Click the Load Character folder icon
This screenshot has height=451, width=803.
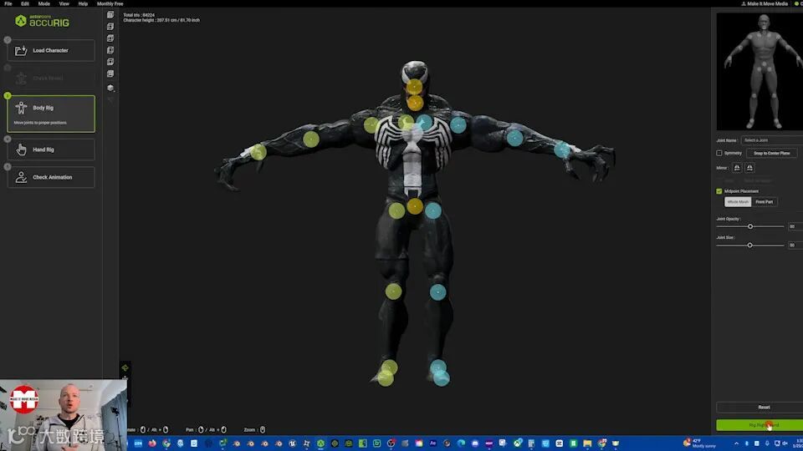click(x=20, y=50)
